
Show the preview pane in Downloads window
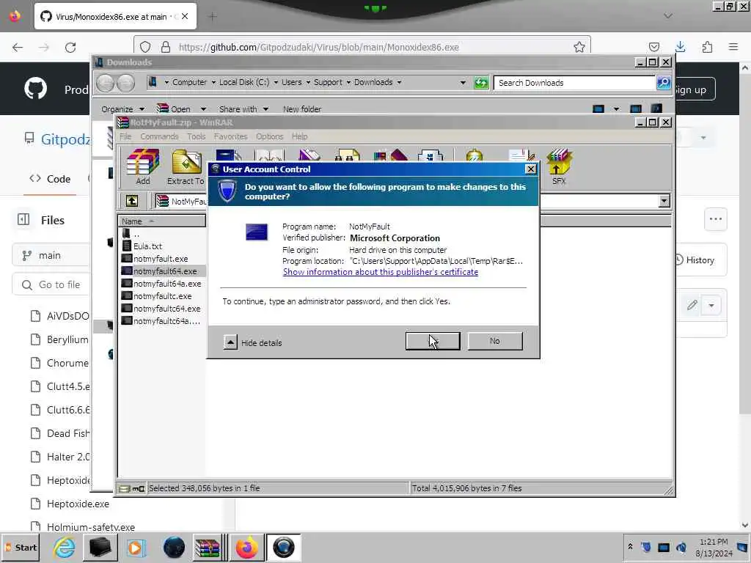(636, 109)
